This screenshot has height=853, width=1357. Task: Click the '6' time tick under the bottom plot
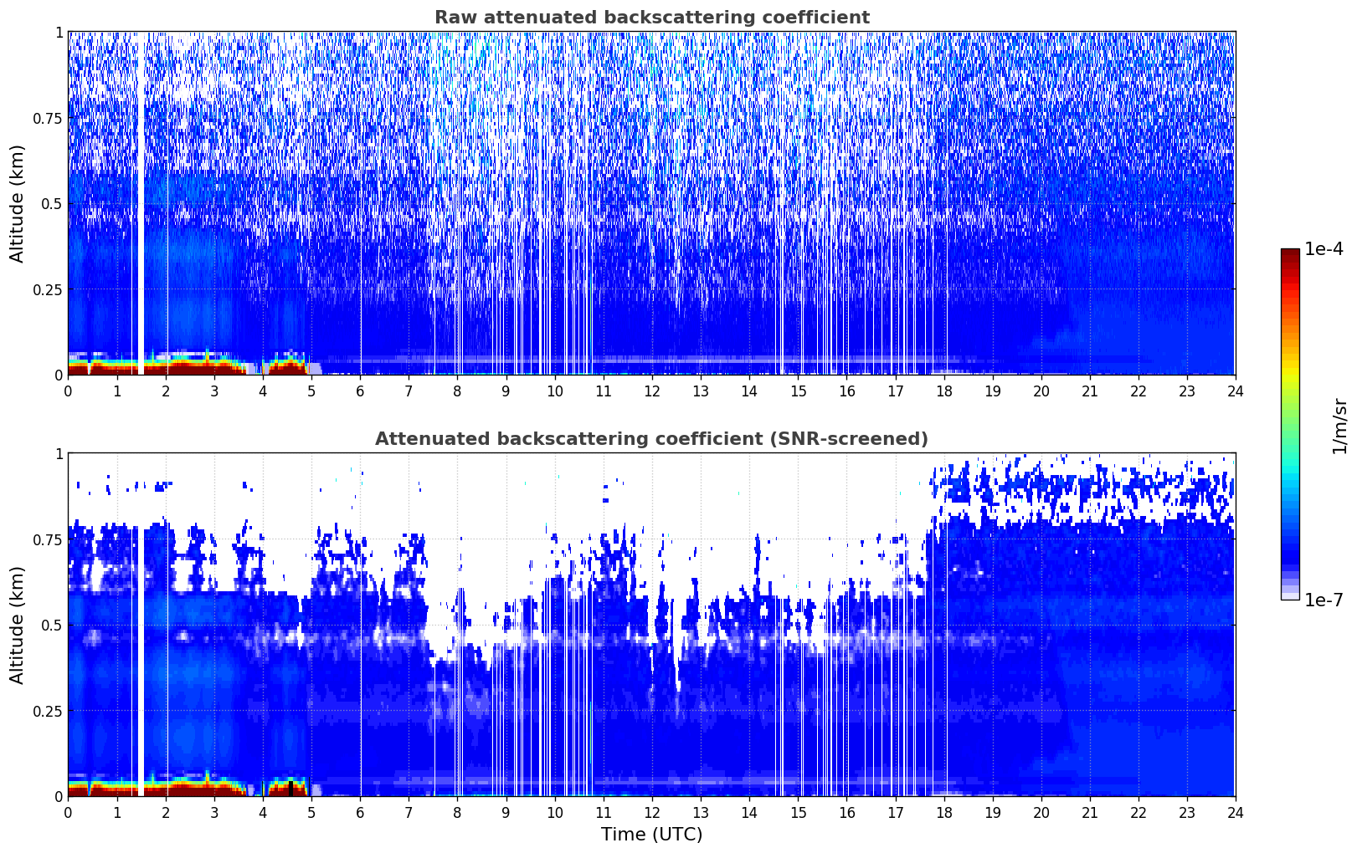tap(360, 812)
